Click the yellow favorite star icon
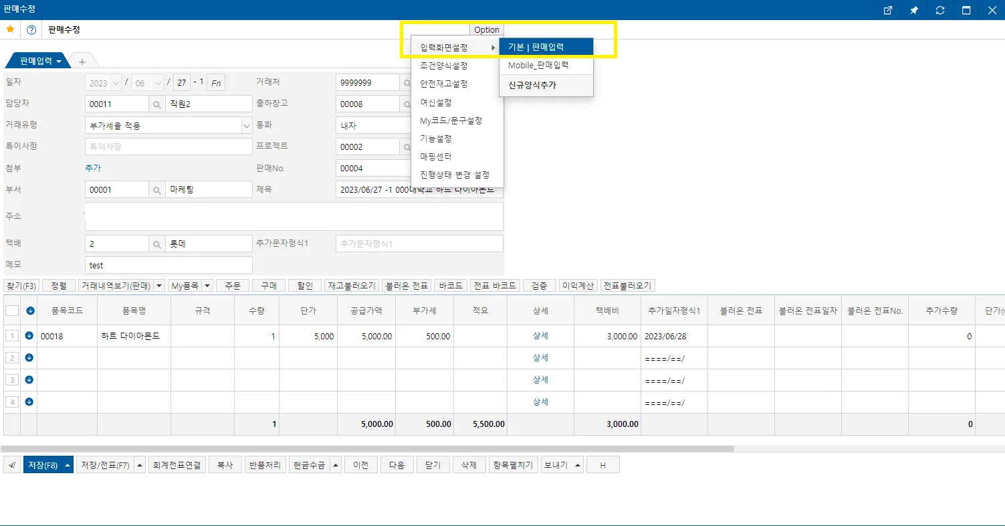 10,29
